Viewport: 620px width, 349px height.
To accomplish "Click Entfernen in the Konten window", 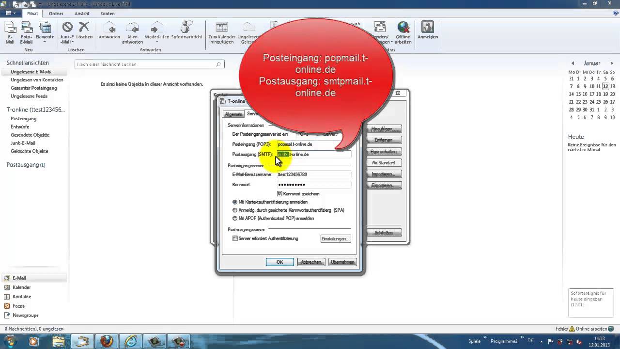I will click(x=384, y=140).
